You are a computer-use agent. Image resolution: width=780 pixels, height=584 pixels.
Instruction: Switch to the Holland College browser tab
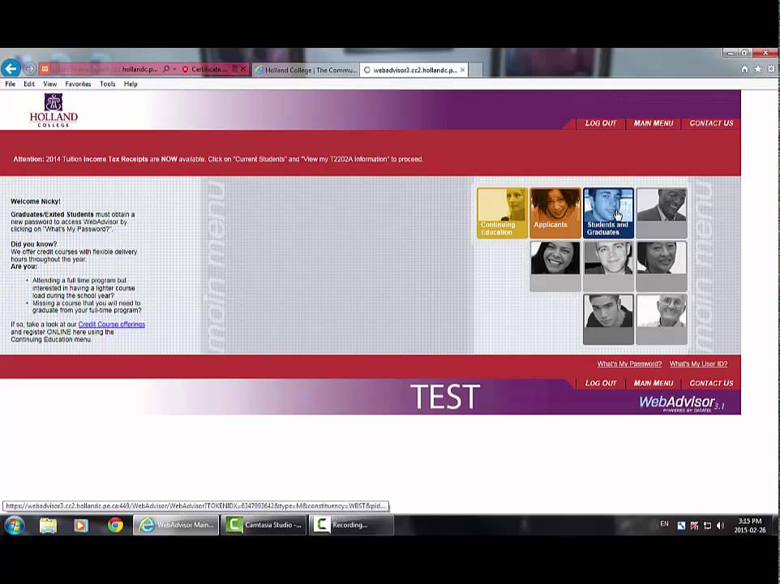306,70
